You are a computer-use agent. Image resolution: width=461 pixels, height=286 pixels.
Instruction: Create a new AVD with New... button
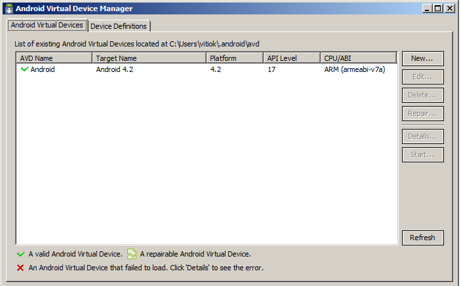422,58
